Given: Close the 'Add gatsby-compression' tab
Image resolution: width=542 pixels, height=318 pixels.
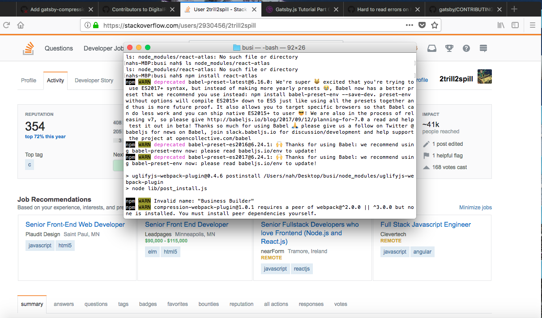Looking at the screenshot, I should (91, 9).
